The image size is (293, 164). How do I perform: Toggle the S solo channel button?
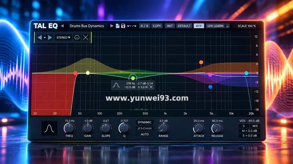pos(244,126)
